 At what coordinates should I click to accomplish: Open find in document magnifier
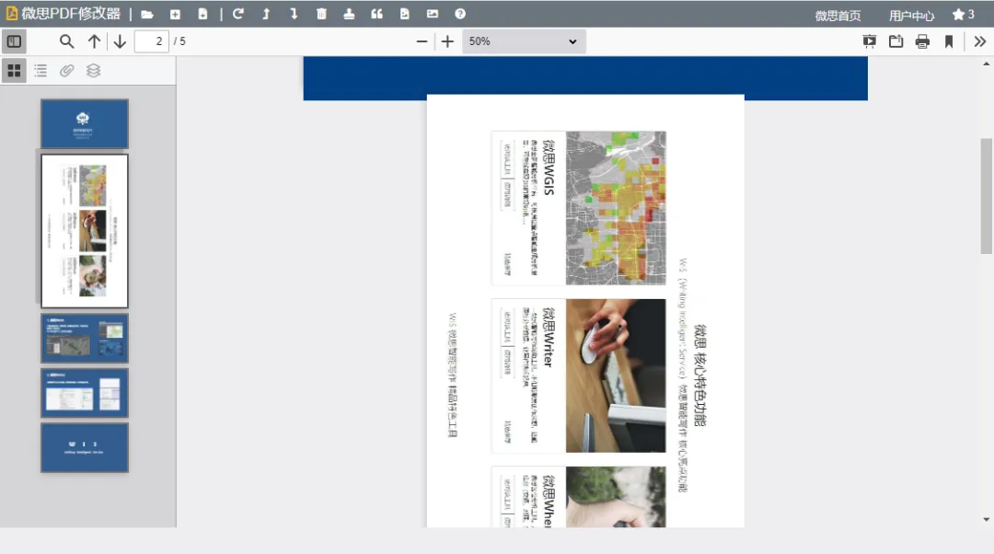click(x=66, y=41)
